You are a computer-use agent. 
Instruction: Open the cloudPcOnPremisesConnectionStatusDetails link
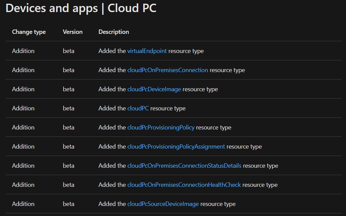pos(184,165)
